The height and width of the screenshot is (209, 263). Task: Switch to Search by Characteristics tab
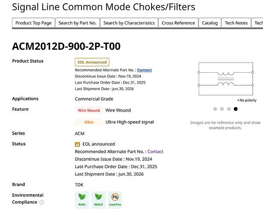click(129, 23)
